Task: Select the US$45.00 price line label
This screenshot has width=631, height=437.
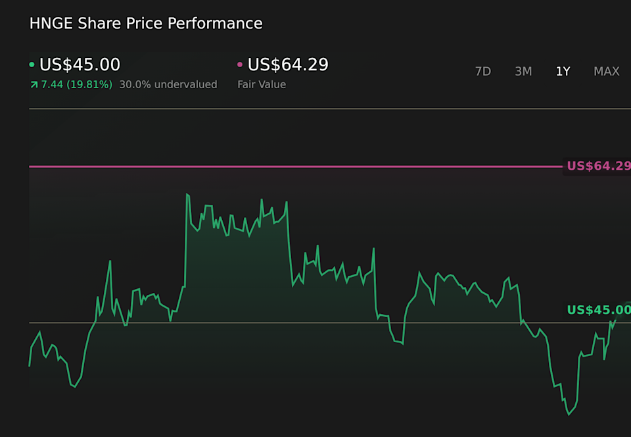Action: tap(598, 309)
